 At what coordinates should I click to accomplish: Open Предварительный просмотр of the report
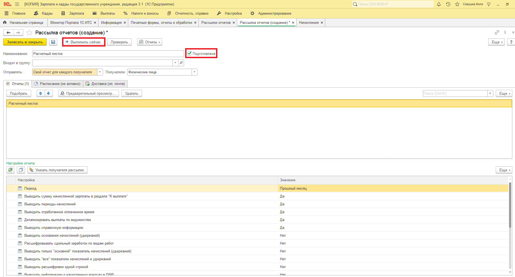coord(89,93)
